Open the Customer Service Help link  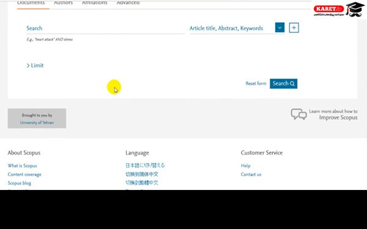pos(245,165)
